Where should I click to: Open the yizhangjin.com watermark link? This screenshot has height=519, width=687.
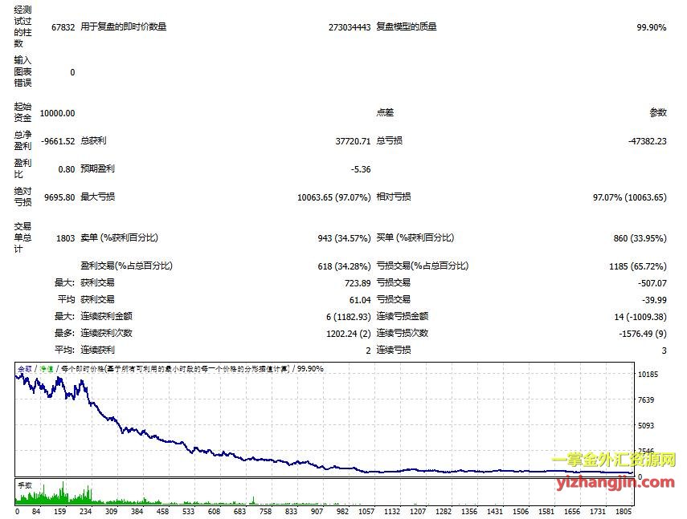[615, 481]
